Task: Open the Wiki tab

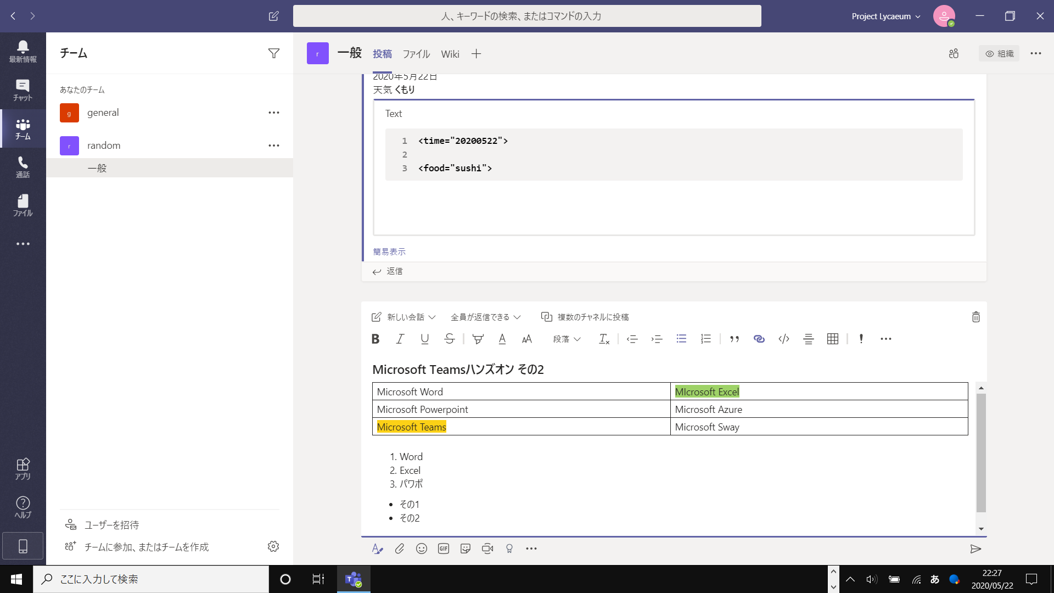Action: tap(450, 54)
